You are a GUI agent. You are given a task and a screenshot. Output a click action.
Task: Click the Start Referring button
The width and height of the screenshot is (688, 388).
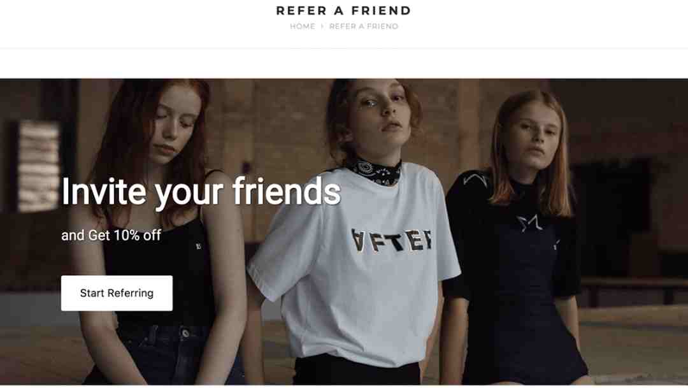pyautogui.click(x=117, y=293)
